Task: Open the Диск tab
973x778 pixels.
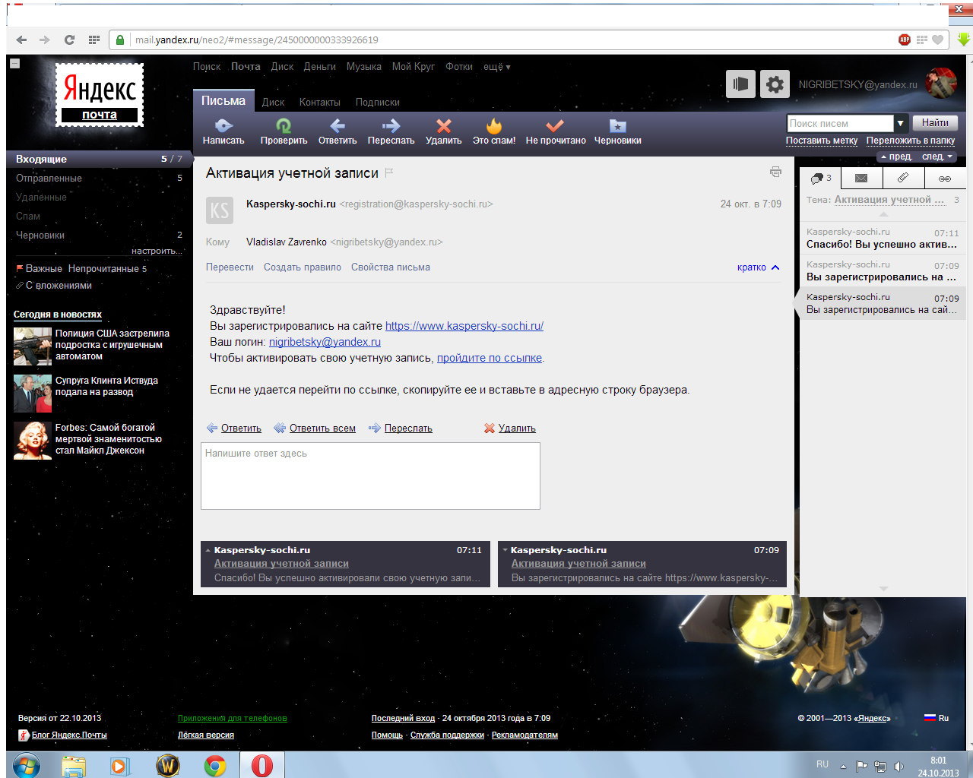Action: tap(273, 103)
